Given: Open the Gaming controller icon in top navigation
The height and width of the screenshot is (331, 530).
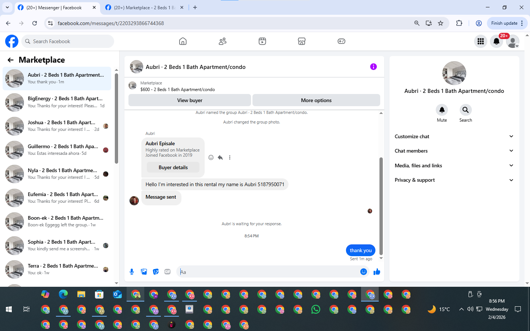Looking at the screenshot, I should pyautogui.click(x=342, y=41).
